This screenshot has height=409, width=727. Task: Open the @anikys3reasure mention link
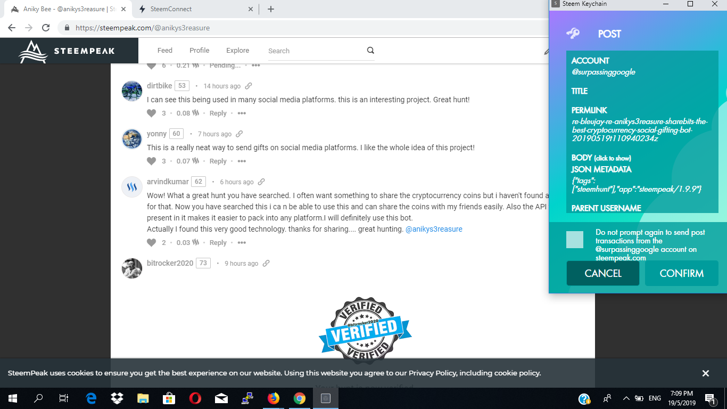point(434,229)
